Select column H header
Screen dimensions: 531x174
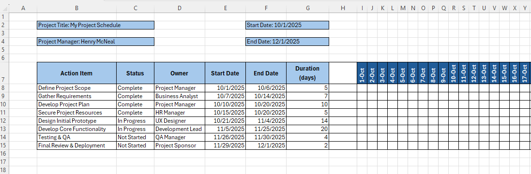tap(343, 8)
